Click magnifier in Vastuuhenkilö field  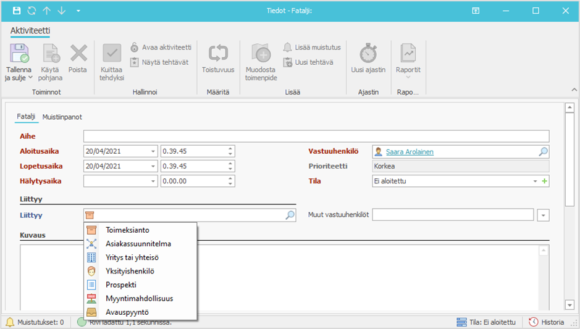tap(543, 151)
